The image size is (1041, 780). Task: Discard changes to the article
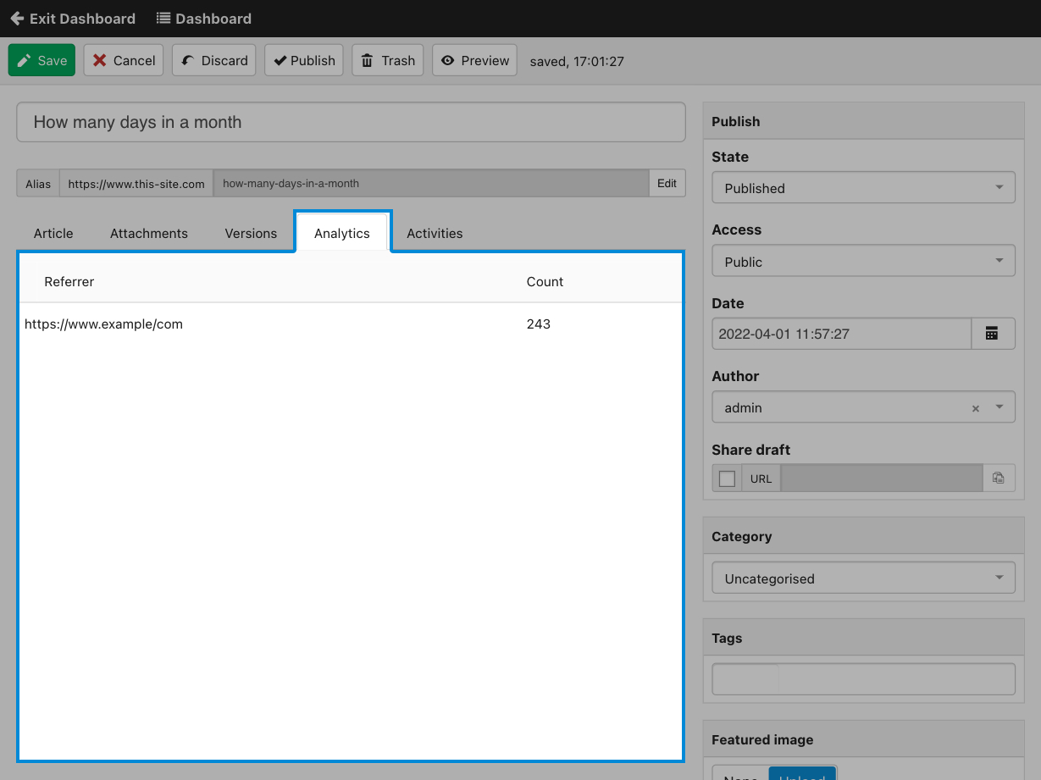(214, 60)
